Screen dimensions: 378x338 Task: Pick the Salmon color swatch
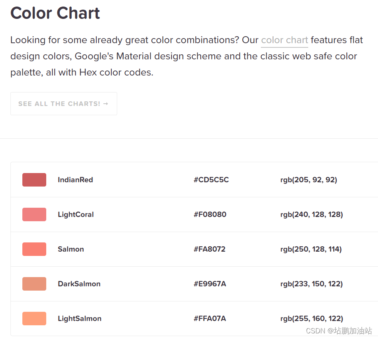pyautogui.click(x=34, y=249)
